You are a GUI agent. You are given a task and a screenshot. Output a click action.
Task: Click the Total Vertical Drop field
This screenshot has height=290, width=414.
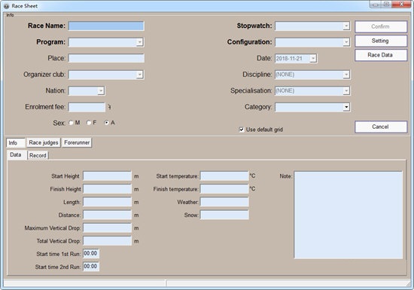pyautogui.click(x=107, y=240)
